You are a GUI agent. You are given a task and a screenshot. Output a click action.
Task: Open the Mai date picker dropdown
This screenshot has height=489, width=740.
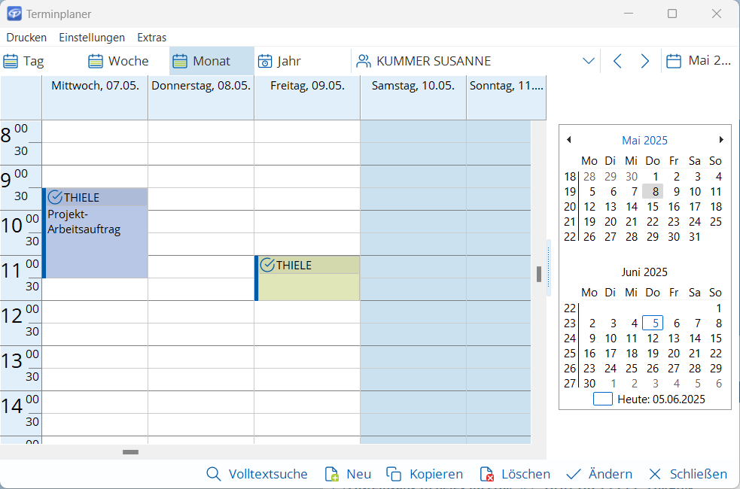700,61
